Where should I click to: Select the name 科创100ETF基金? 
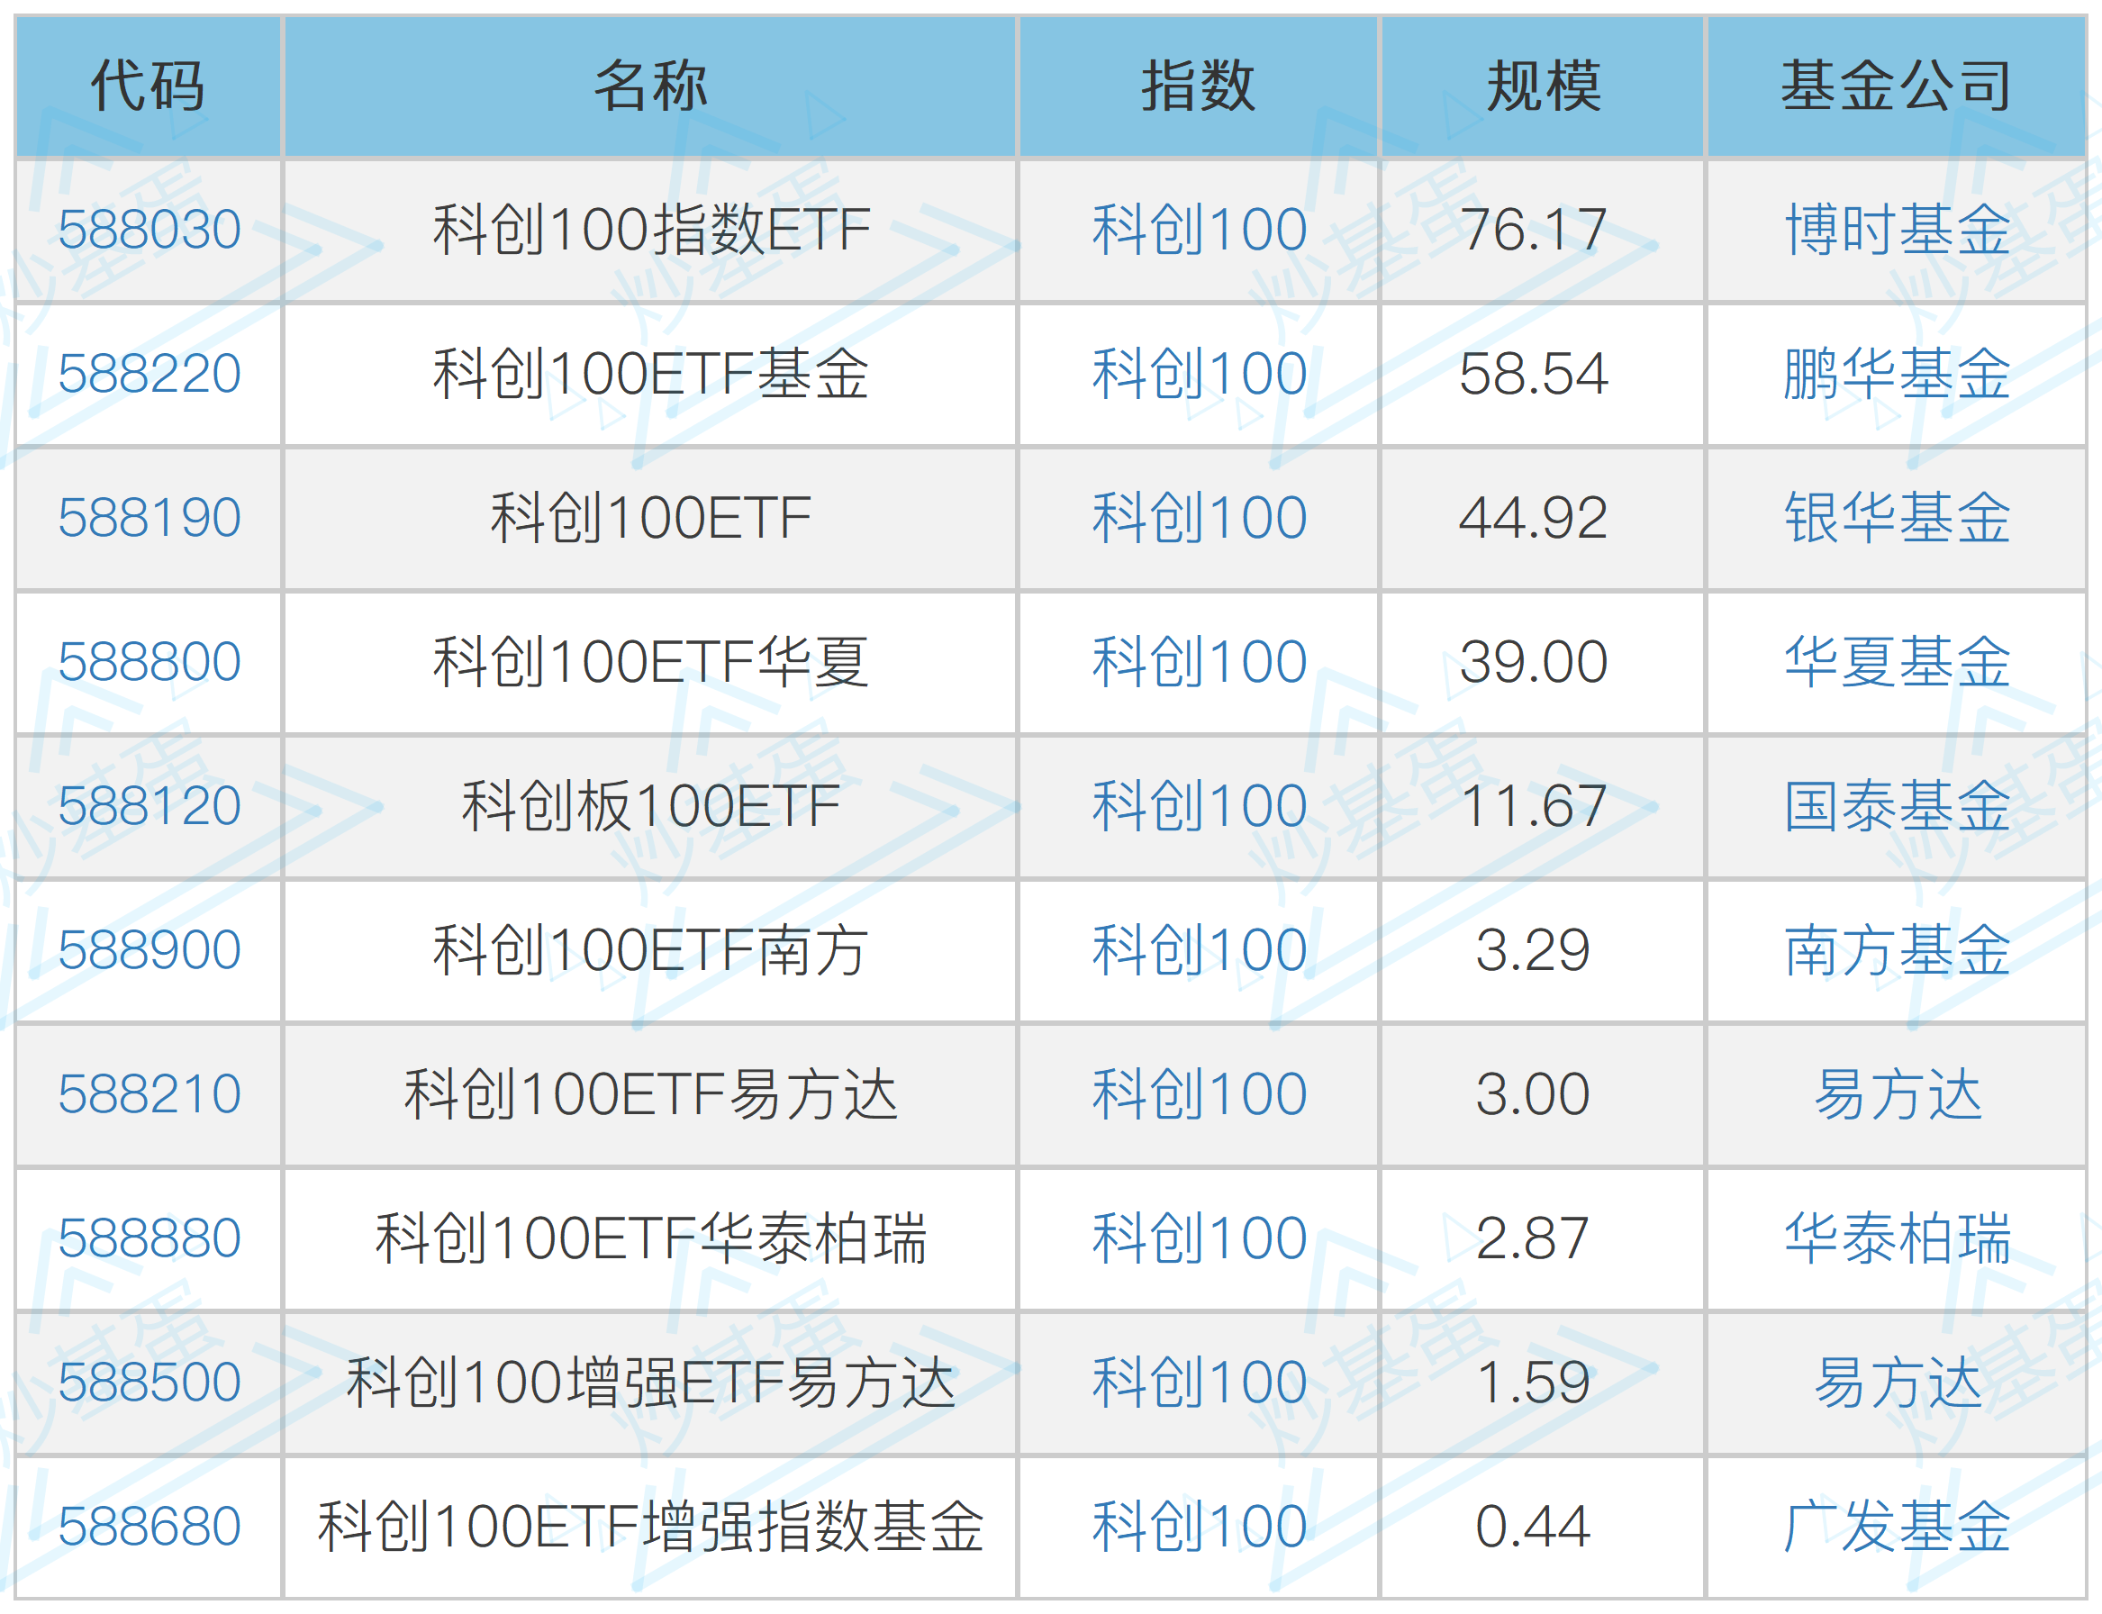point(651,374)
